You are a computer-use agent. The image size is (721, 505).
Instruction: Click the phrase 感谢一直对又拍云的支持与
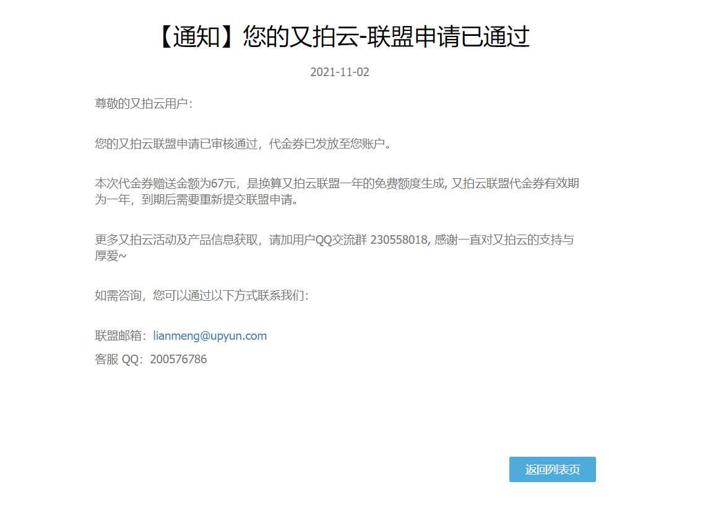click(x=504, y=240)
